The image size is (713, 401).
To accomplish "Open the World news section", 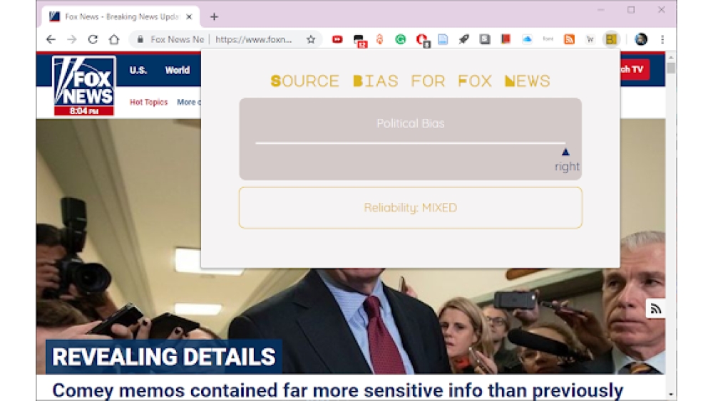I will (x=177, y=70).
